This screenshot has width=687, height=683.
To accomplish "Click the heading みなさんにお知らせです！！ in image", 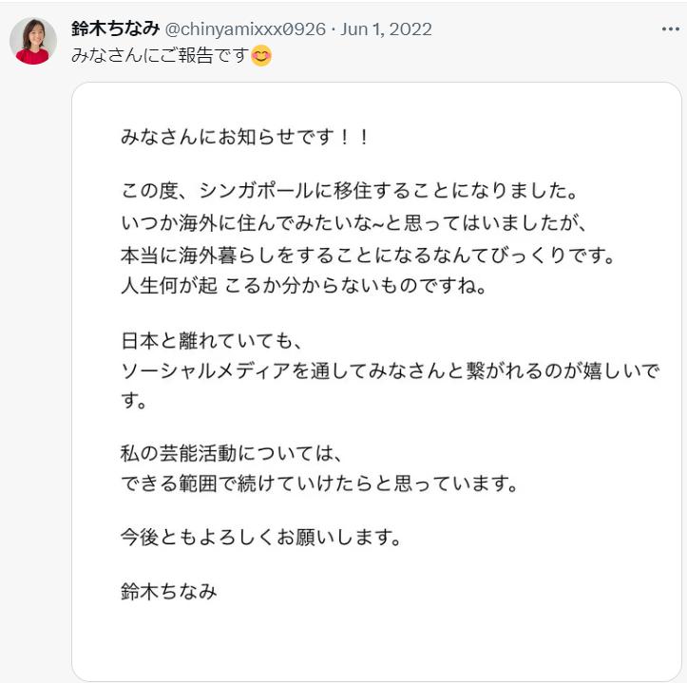I will pyautogui.click(x=245, y=137).
